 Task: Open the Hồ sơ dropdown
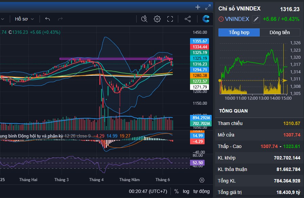pos(24,19)
